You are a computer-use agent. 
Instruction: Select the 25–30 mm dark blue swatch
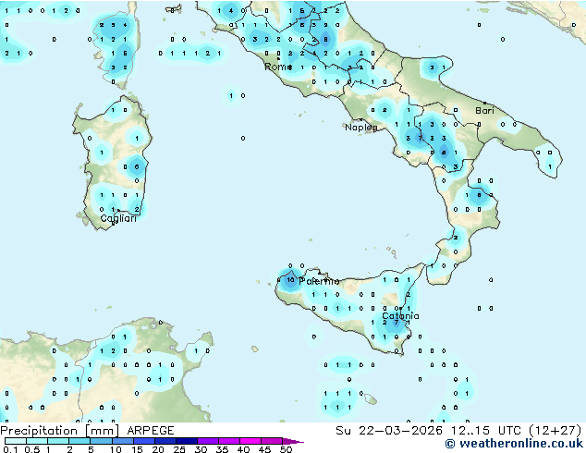(x=187, y=441)
